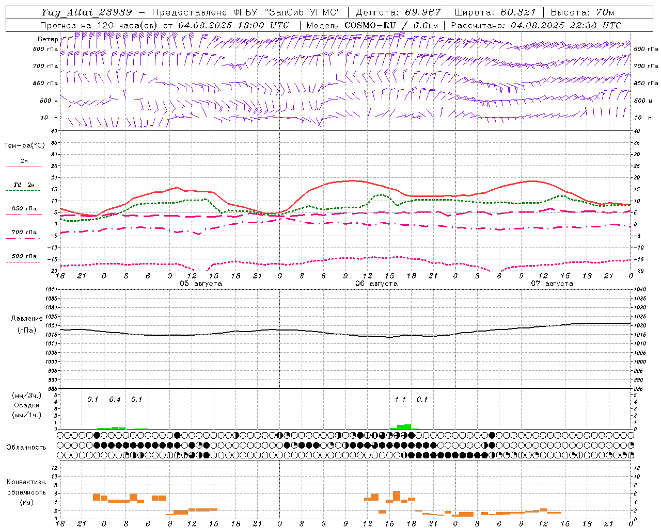Click the forecast start time 04.08.2025 18:00 UTC
The image size is (661, 528).
pos(233,25)
